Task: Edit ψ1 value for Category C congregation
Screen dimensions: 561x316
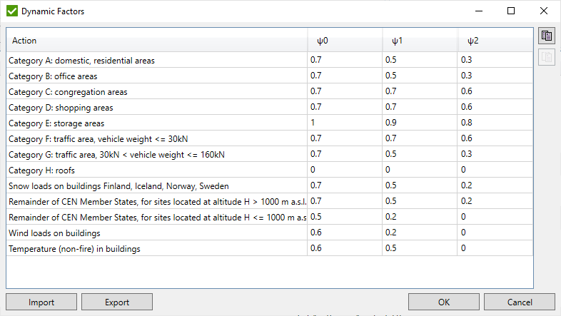Action: (x=420, y=92)
